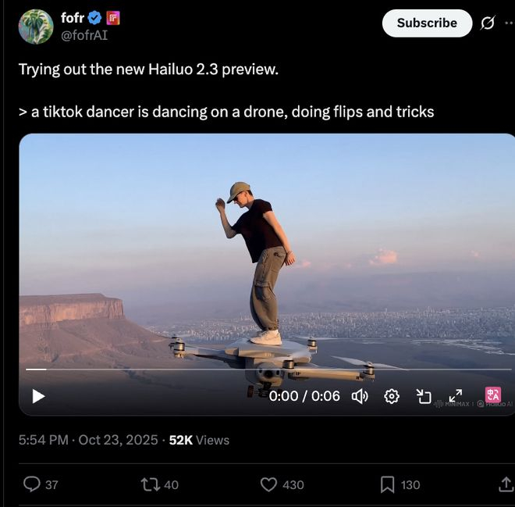Click the video progress bar
Screen dimensions: 515x507
(265, 369)
